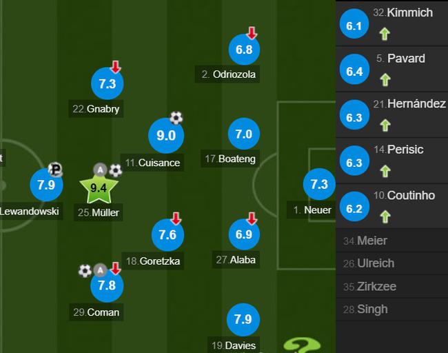Click the penalty icon on Lewandowski
448x353 pixels.
(x=55, y=169)
